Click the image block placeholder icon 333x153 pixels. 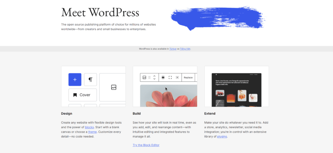(x=113, y=87)
